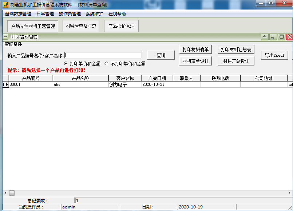Select the product name cell abc
The height and width of the screenshot is (211, 293).
tap(81, 84)
